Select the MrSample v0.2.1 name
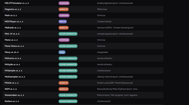 [13, 71]
